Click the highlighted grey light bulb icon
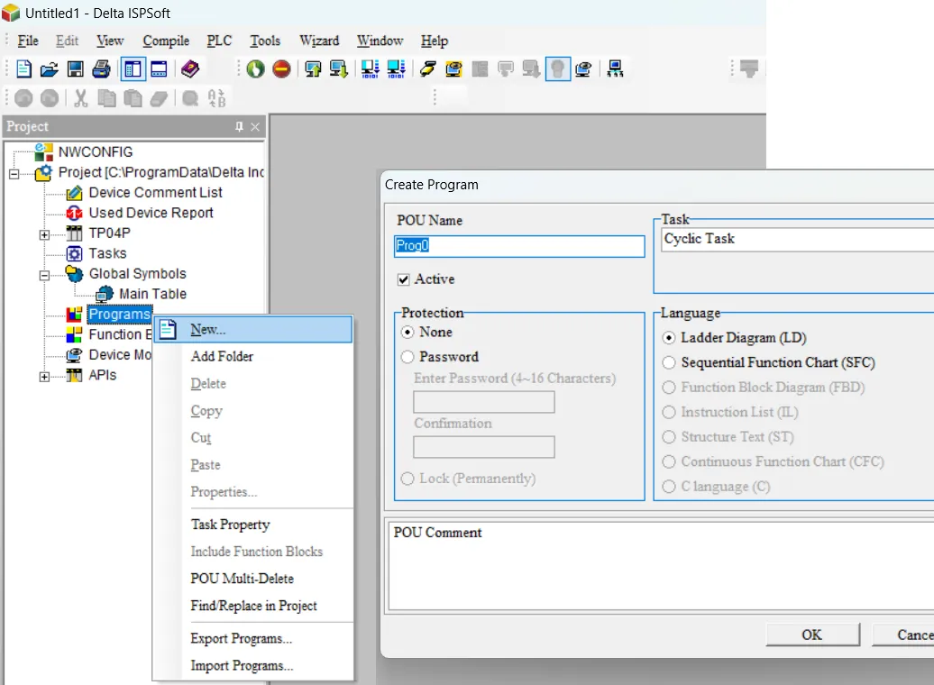Screen dimensions: 934x685 pos(558,69)
